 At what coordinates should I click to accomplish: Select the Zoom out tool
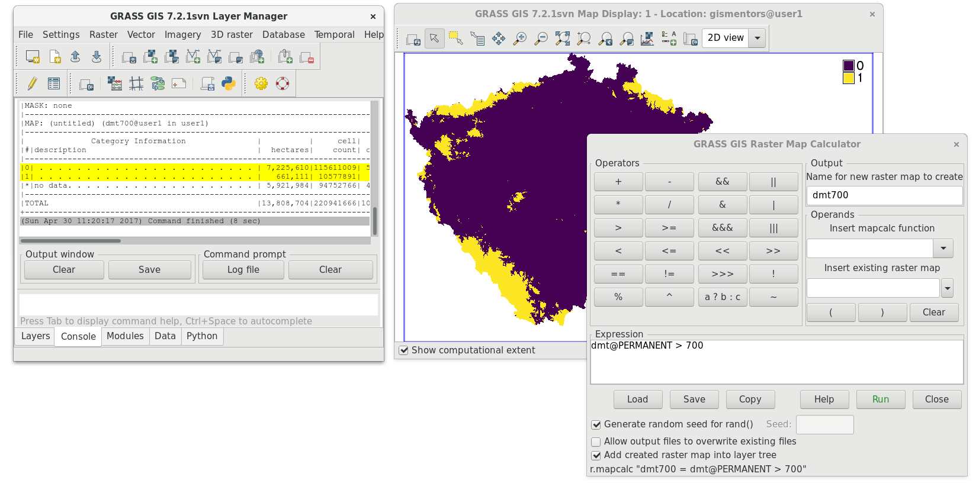(541, 39)
